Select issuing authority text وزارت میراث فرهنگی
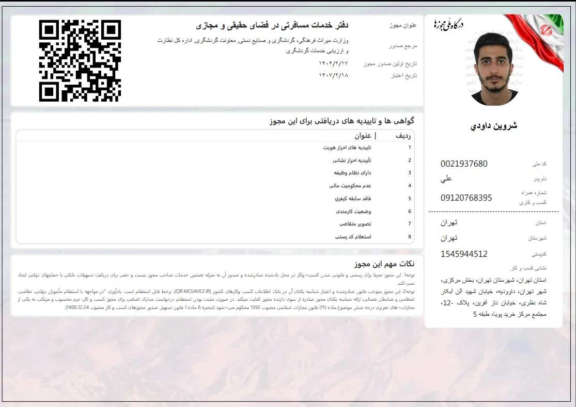576x407 pixels. click(x=253, y=45)
